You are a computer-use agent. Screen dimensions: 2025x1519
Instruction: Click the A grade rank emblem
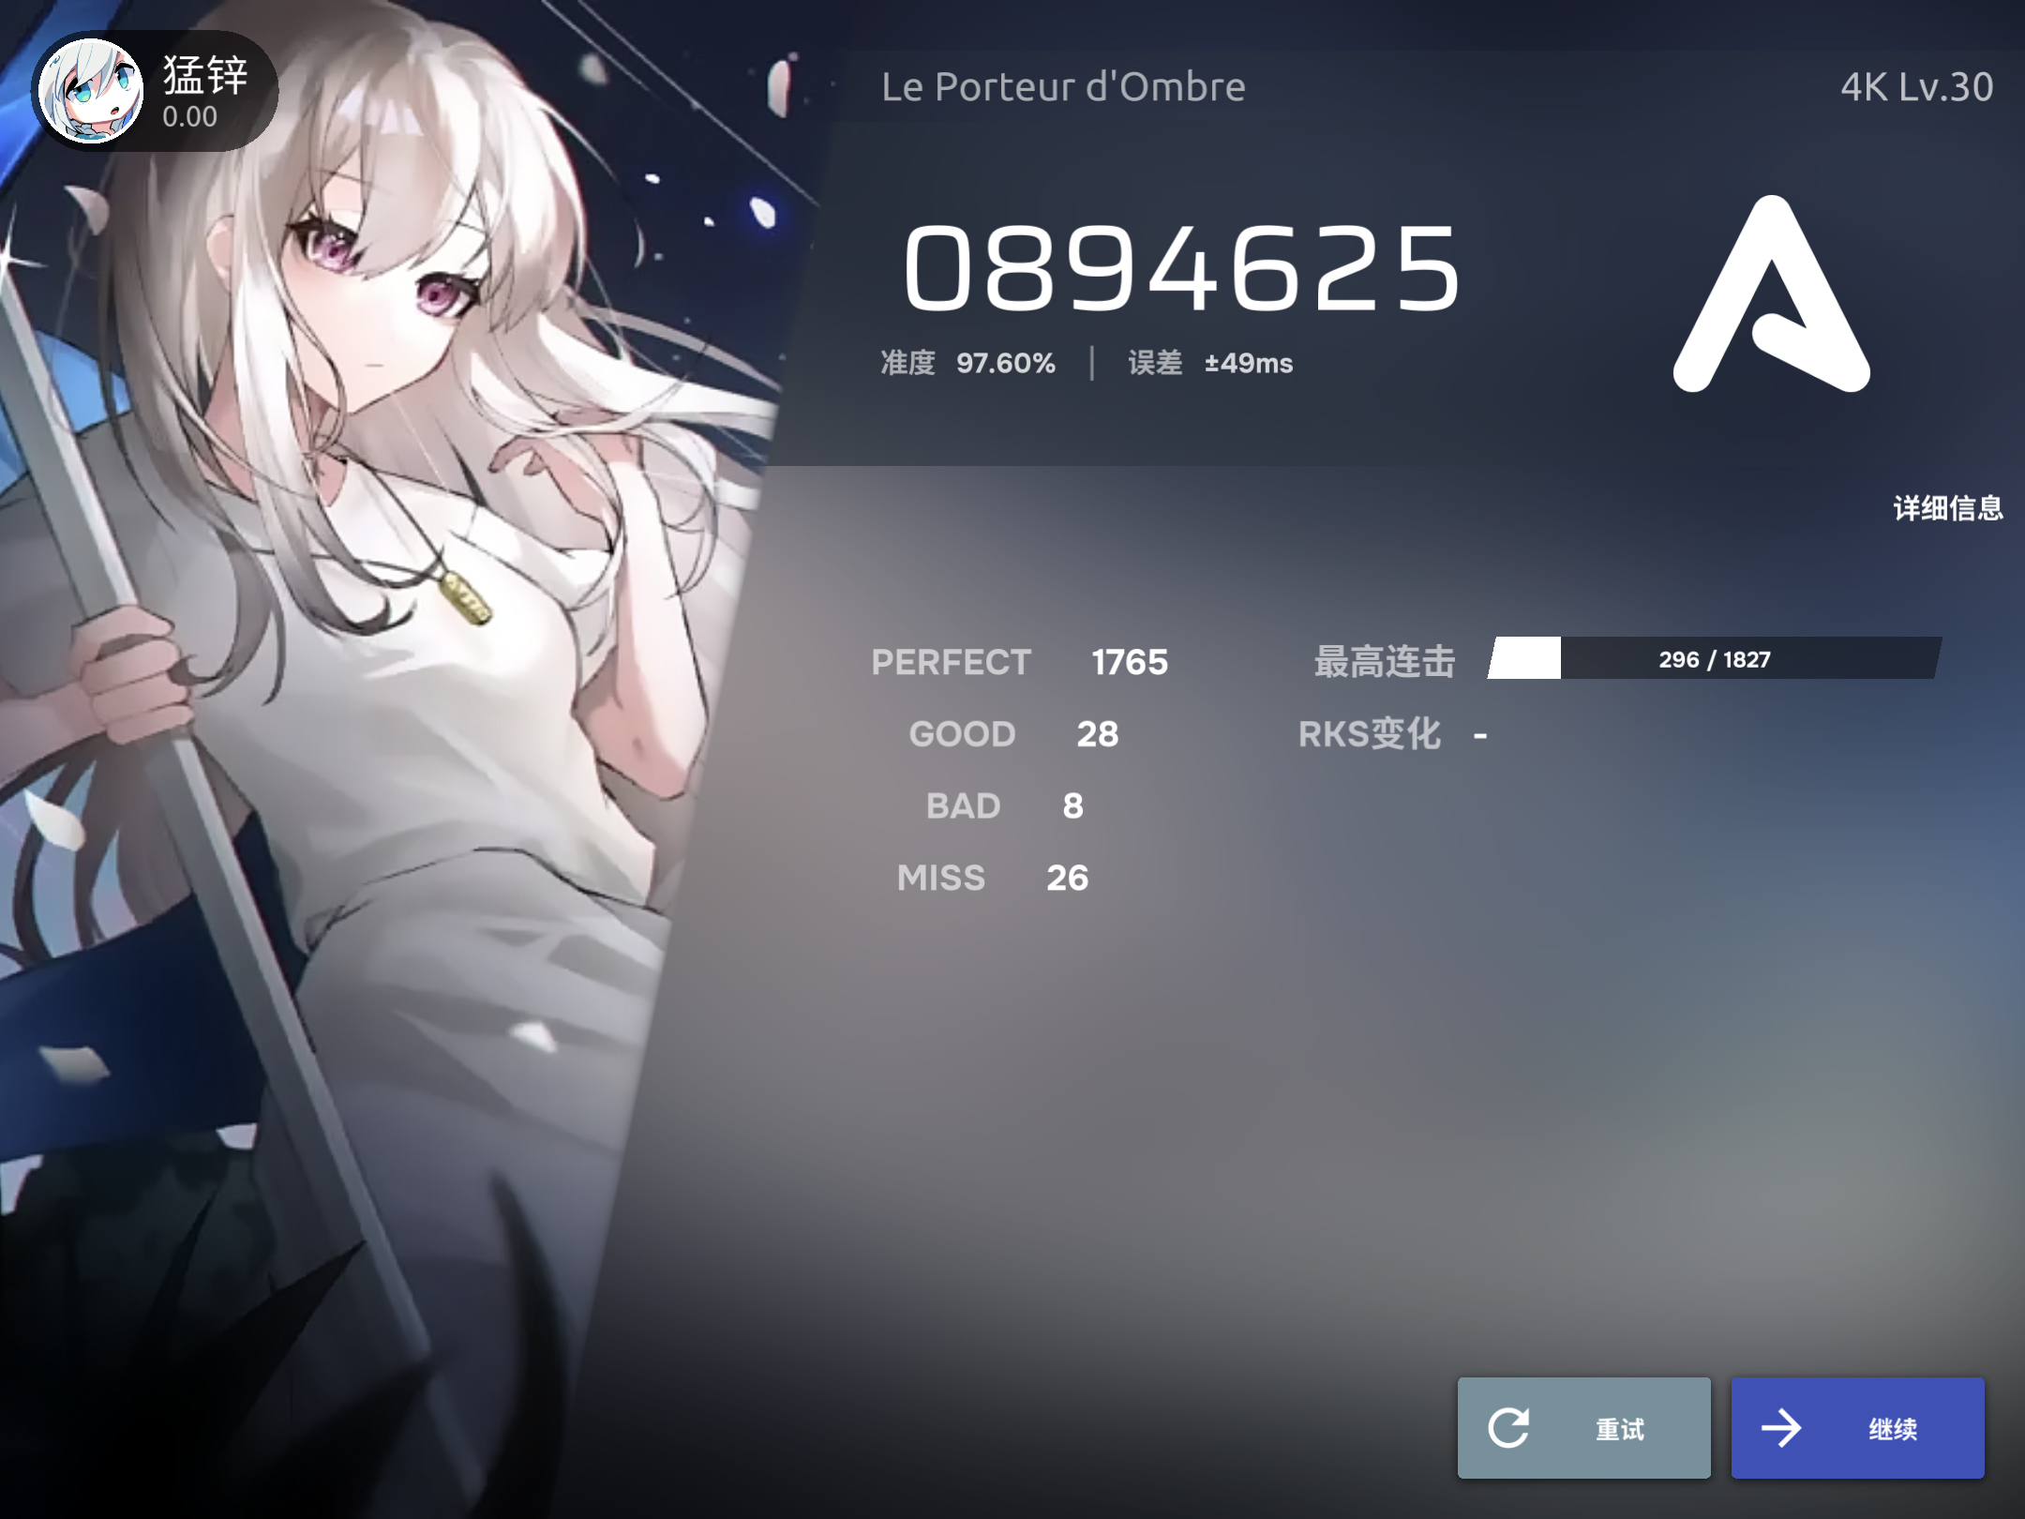(1772, 293)
